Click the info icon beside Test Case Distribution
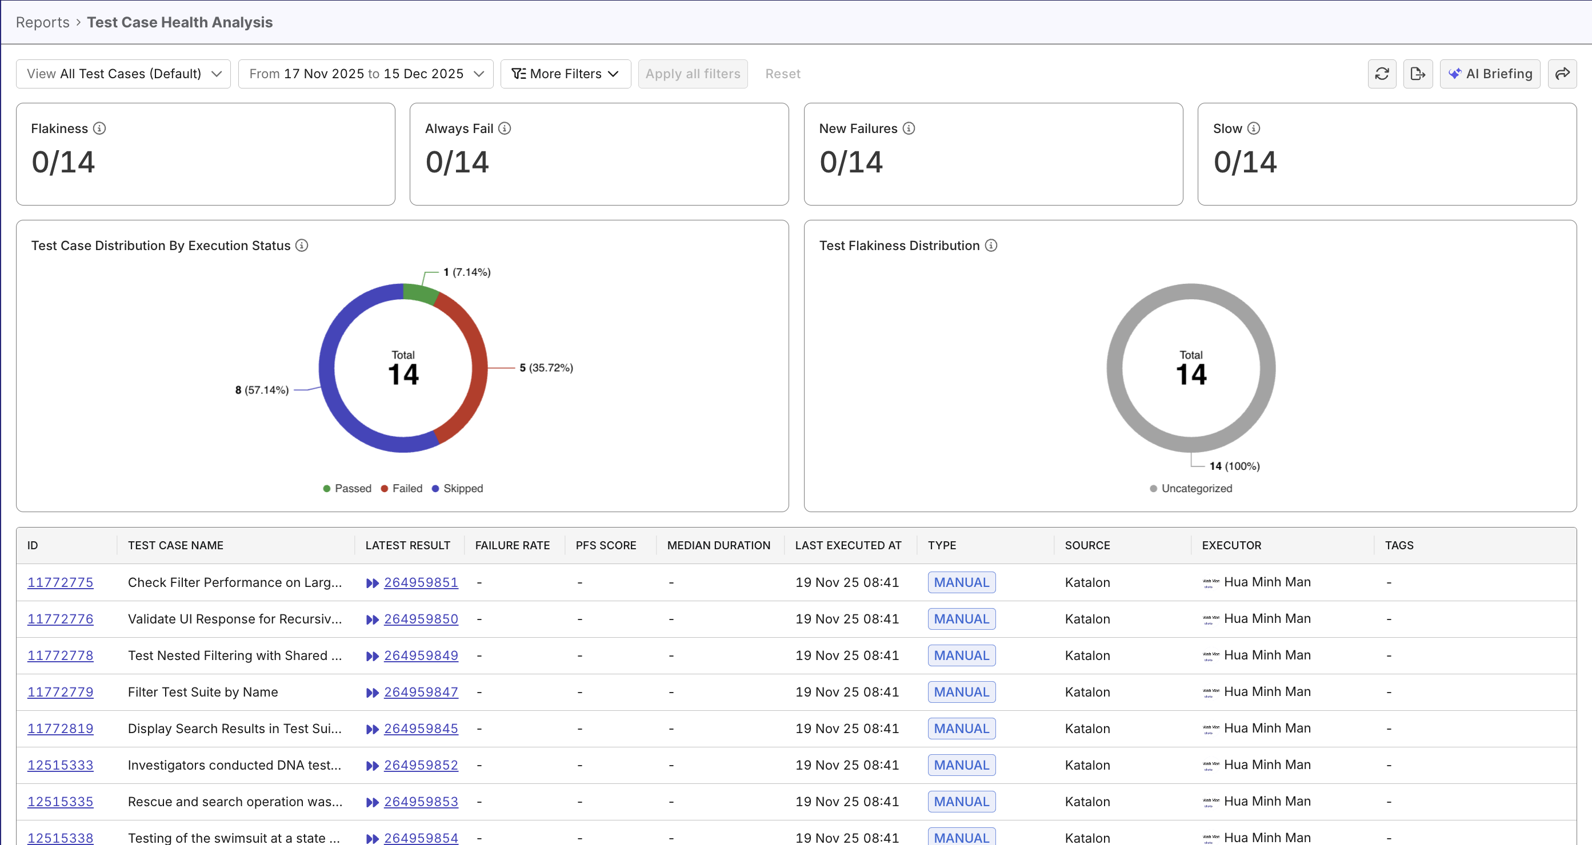 click(x=302, y=246)
